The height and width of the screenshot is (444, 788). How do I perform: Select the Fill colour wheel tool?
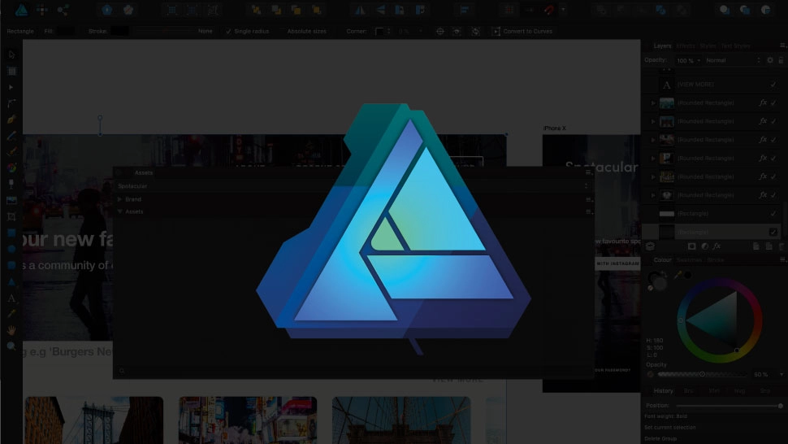click(x=11, y=168)
